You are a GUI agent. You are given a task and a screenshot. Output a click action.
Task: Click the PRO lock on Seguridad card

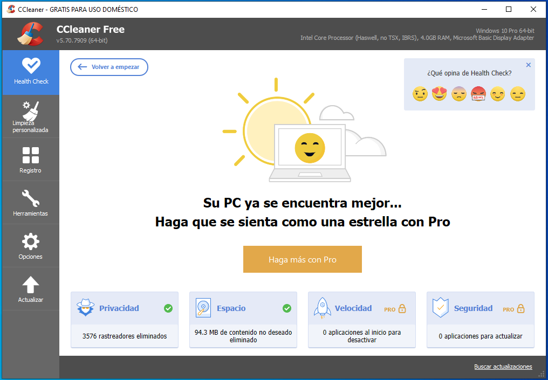(x=513, y=309)
